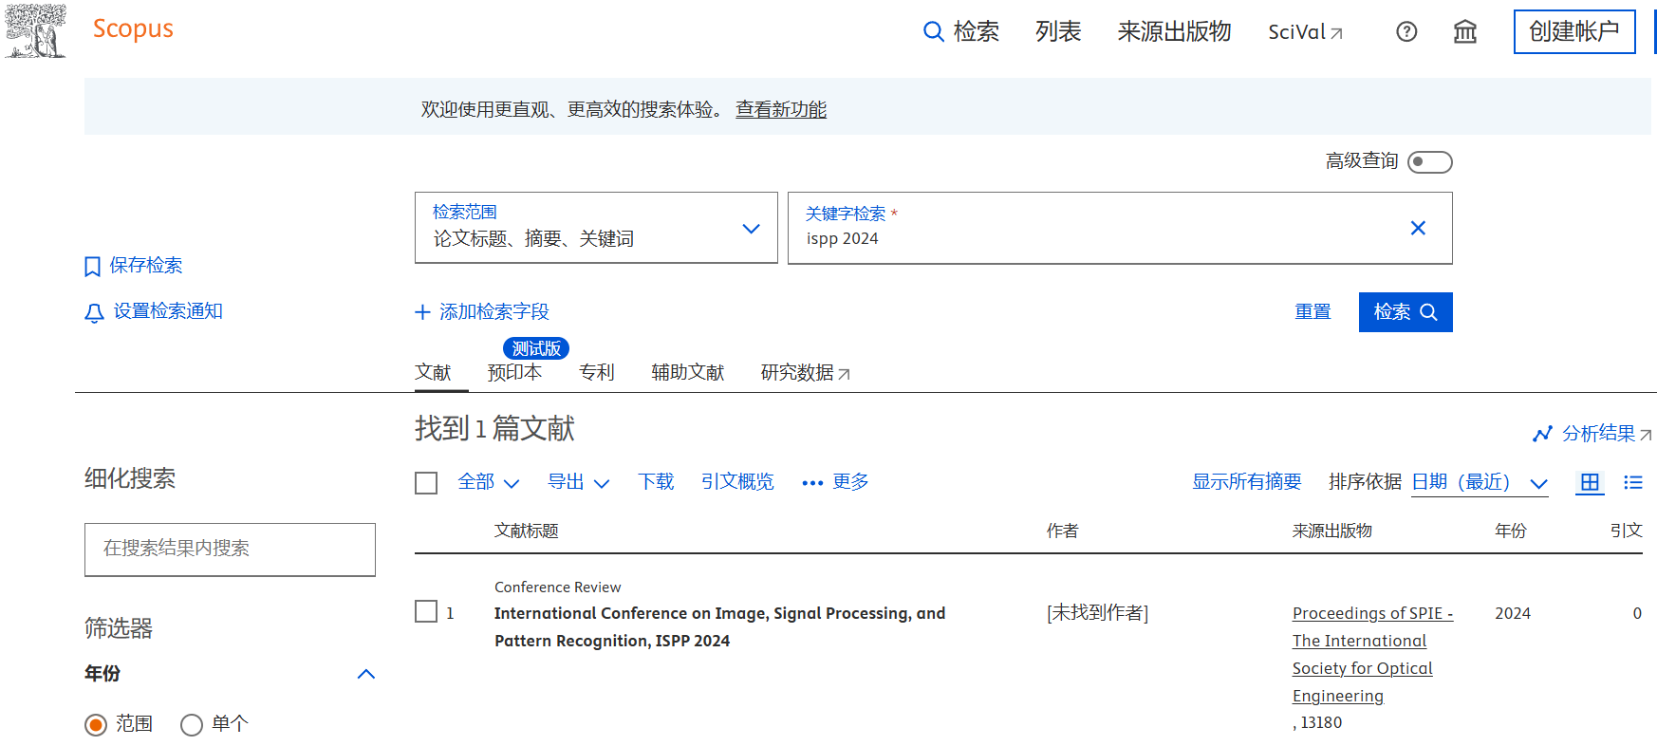1657x746 pixels.
Task: Click the 年份 column header
Action: [x=1511, y=532]
